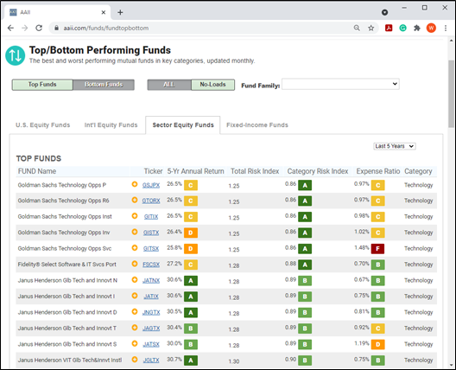Open the Chrome three-dot menu
This screenshot has width=456, height=370.
click(446, 28)
